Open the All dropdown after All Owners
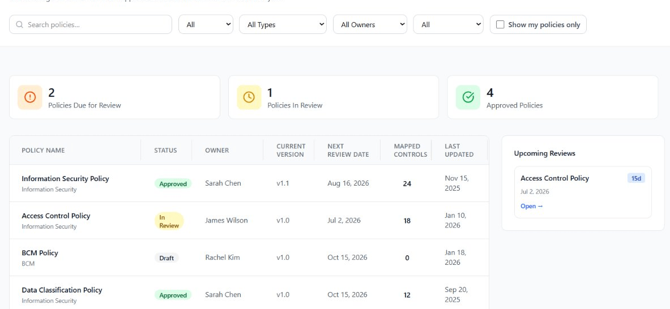The width and height of the screenshot is (670, 309). pyautogui.click(x=448, y=24)
